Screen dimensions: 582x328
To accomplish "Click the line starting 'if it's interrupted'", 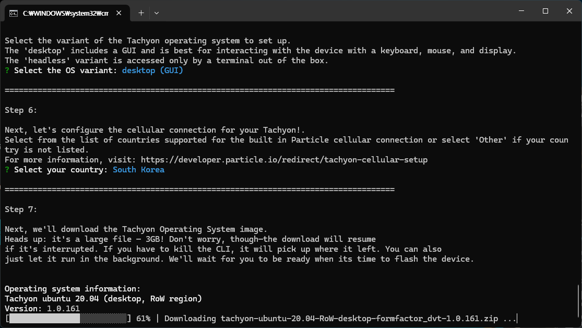I will (x=223, y=249).
